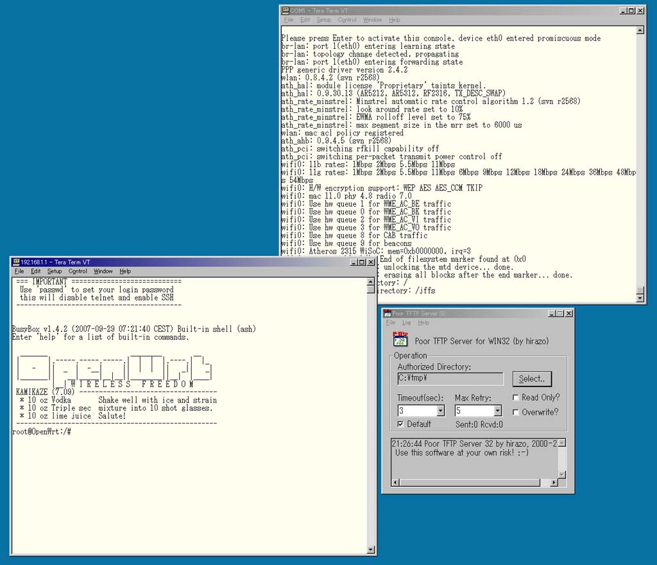657x565 pixels.
Task: Open File menu in COM1 Tera Term
Action: [289, 20]
